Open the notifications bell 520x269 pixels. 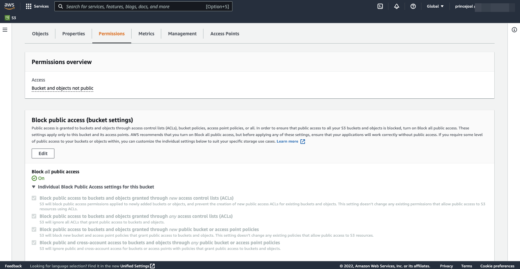coord(397,6)
